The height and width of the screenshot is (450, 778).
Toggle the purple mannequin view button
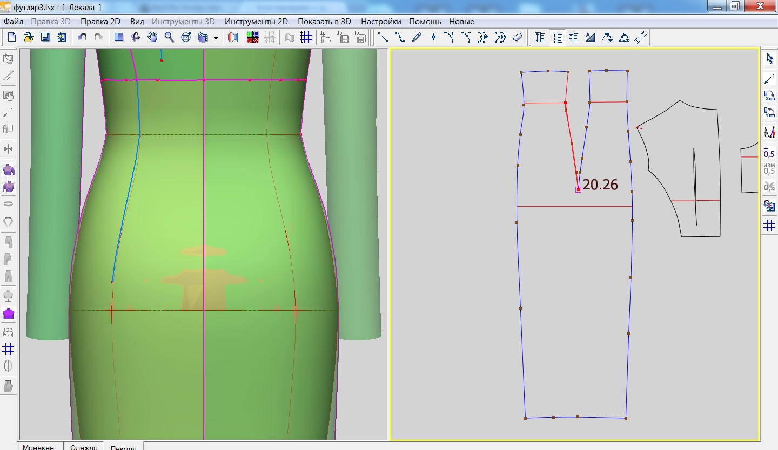pyautogui.click(x=8, y=313)
